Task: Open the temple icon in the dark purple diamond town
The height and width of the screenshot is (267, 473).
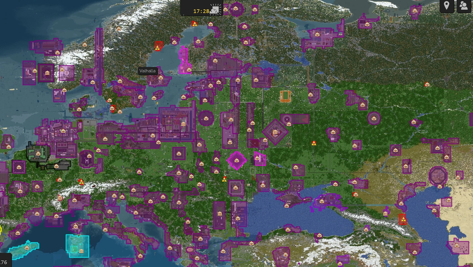Action: click(275, 132)
